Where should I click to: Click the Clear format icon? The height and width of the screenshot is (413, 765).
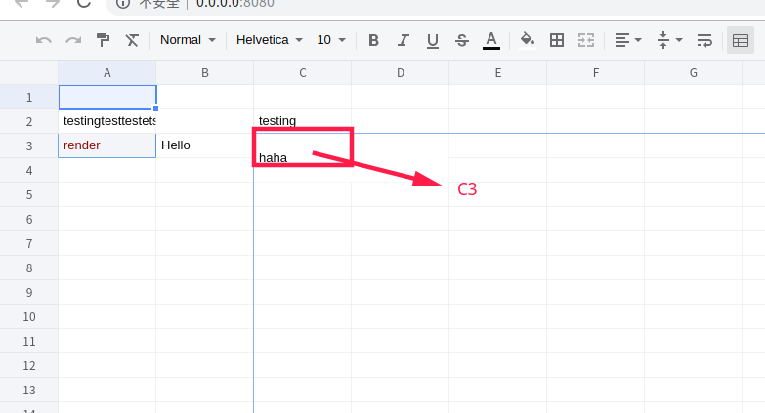tap(132, 40)
